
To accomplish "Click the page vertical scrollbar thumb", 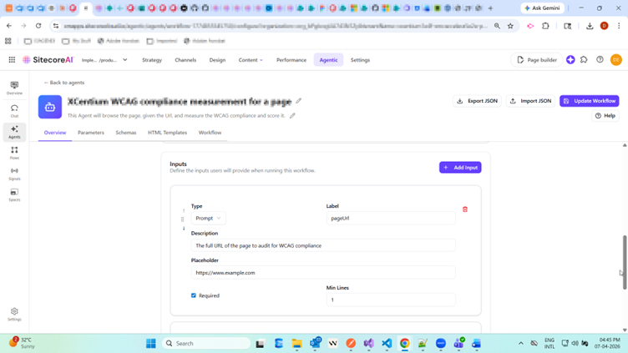I will pos(625,262).
